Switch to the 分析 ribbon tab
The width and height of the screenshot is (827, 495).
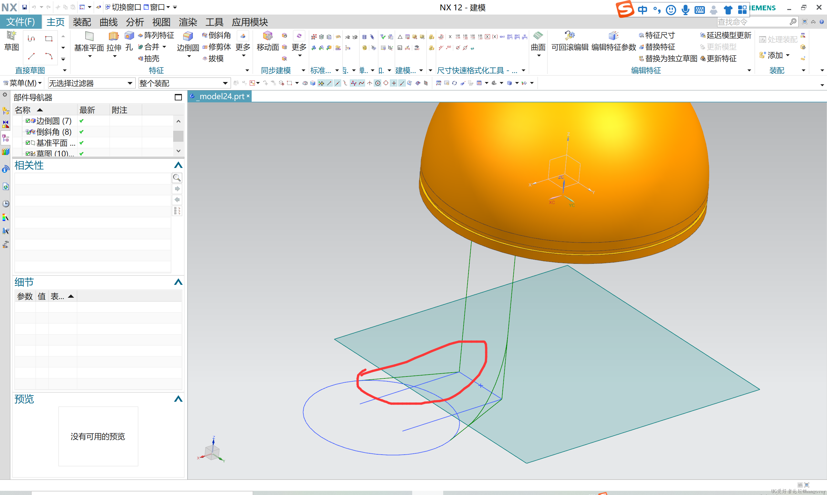coord(135,22)
